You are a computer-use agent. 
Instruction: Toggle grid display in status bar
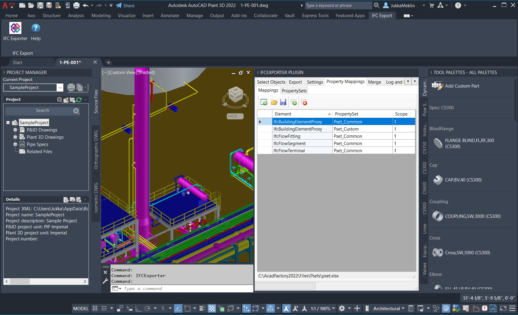(95, 308)
